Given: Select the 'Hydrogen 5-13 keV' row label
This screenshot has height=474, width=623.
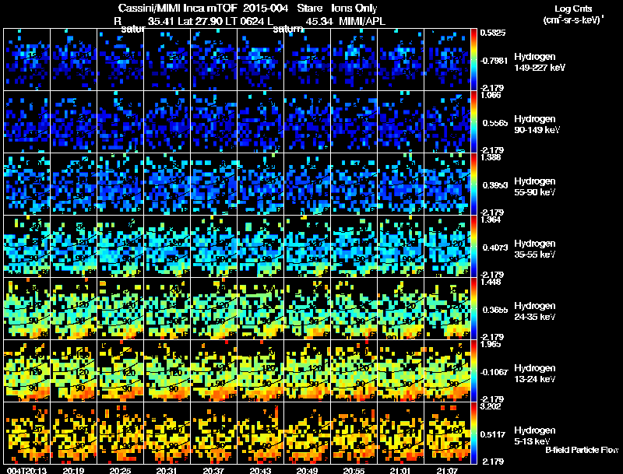Looking at the screenshot, I should click(535, 436).
